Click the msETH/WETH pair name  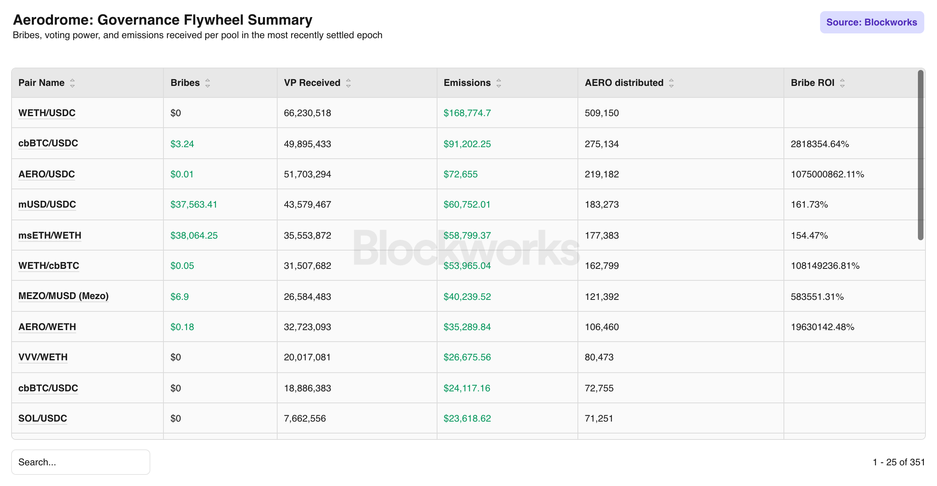pyautogui.click(x=50, y=235)
